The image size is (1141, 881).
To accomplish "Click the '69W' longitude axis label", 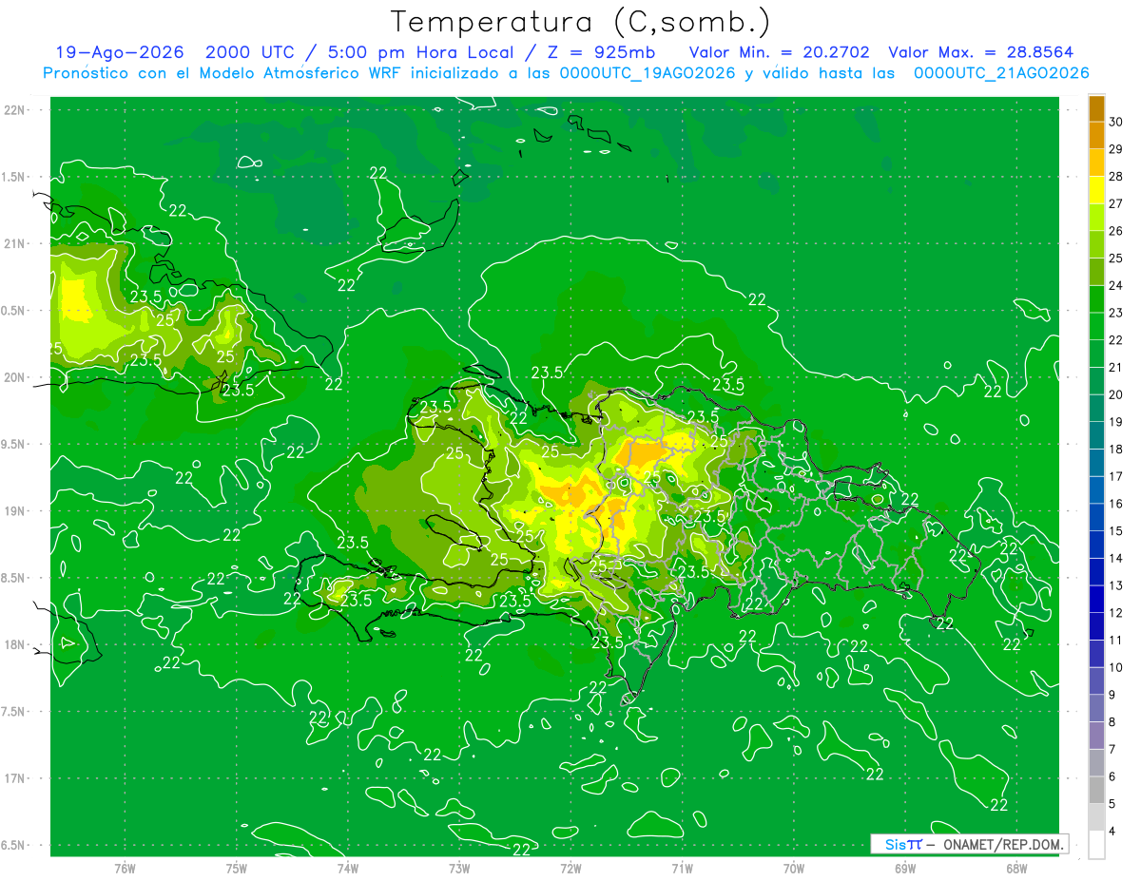I will [905, 869].
